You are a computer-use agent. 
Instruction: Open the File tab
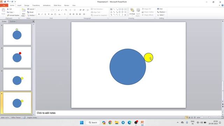pos(4,5)
